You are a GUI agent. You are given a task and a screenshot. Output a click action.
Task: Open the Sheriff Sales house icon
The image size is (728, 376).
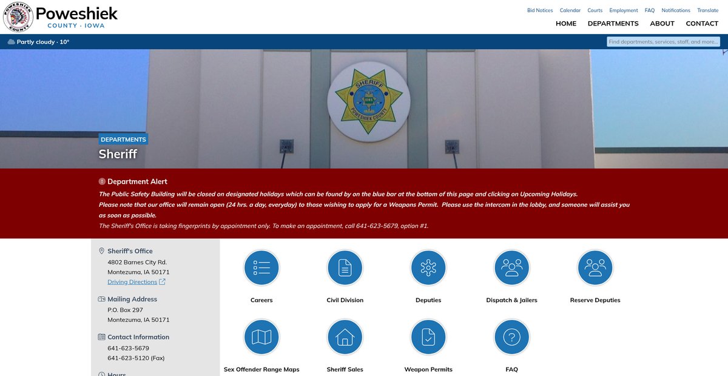[345, 337]
